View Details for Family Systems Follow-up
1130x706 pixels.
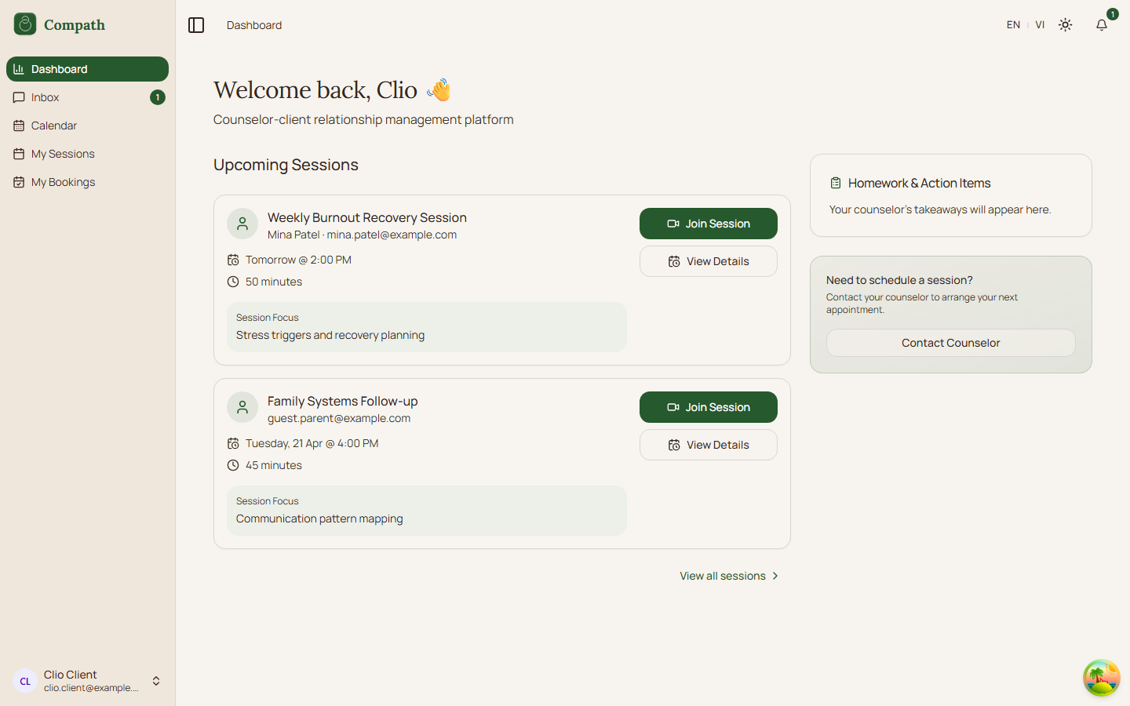[708, 445]
